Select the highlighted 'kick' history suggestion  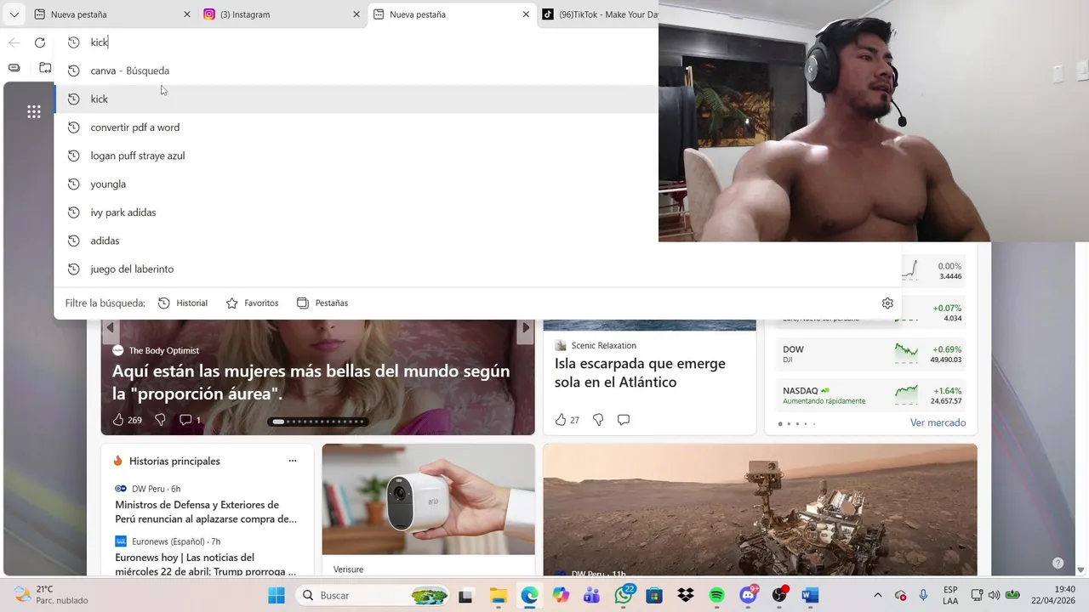357,99
